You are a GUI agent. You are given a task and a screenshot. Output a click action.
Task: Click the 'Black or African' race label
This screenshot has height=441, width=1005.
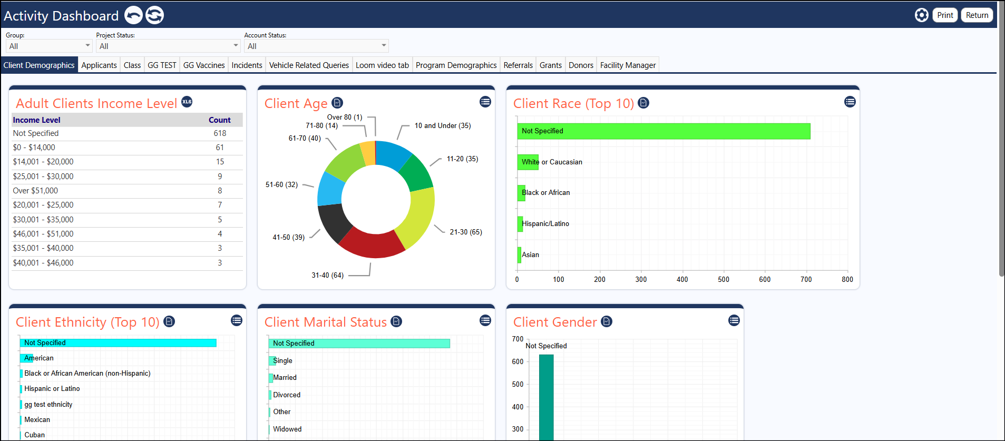pyautogui.click(x=546, y=192)
